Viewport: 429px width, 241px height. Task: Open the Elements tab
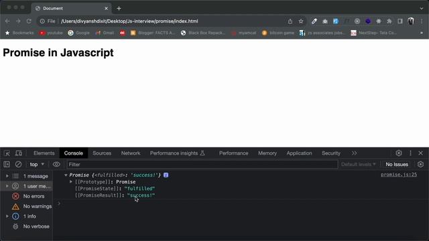pos(44,153)
